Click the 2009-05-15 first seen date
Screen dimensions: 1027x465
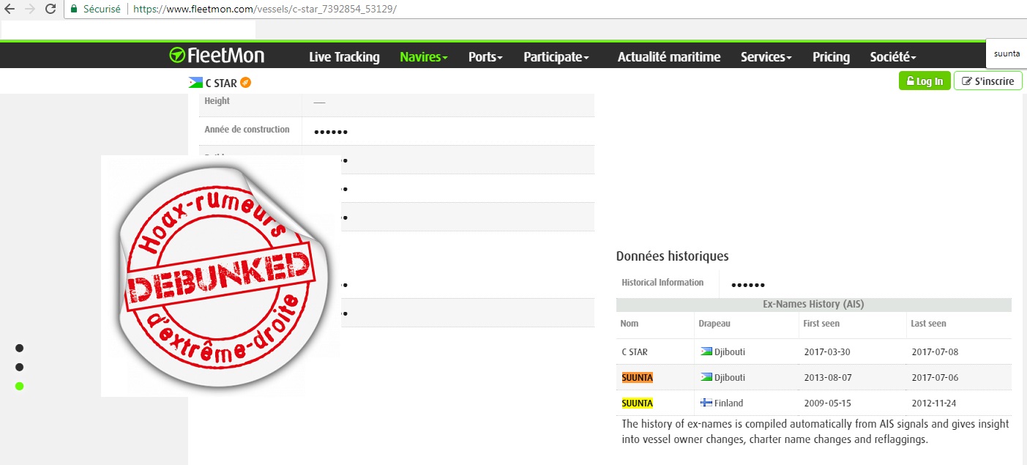pos(826,403)
